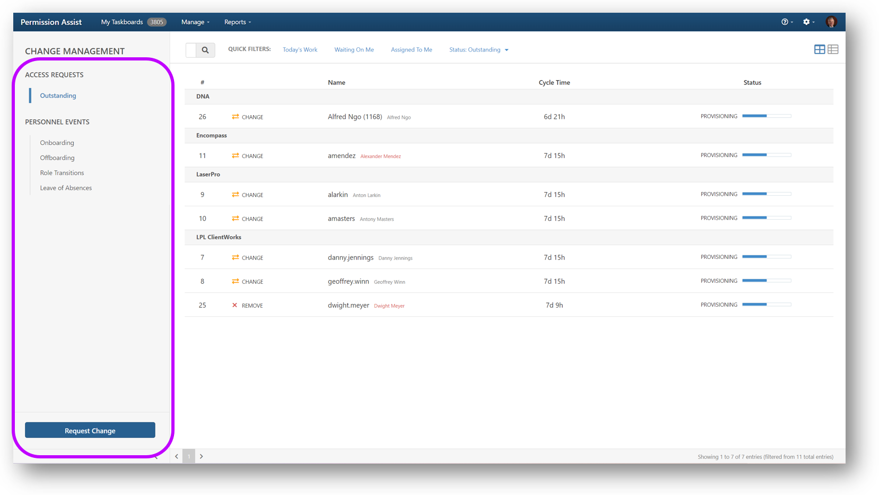The image size is (879, 495).
Task: Click the PROVISIONING progress bar for amendez
Action: [x=767, y=155]
